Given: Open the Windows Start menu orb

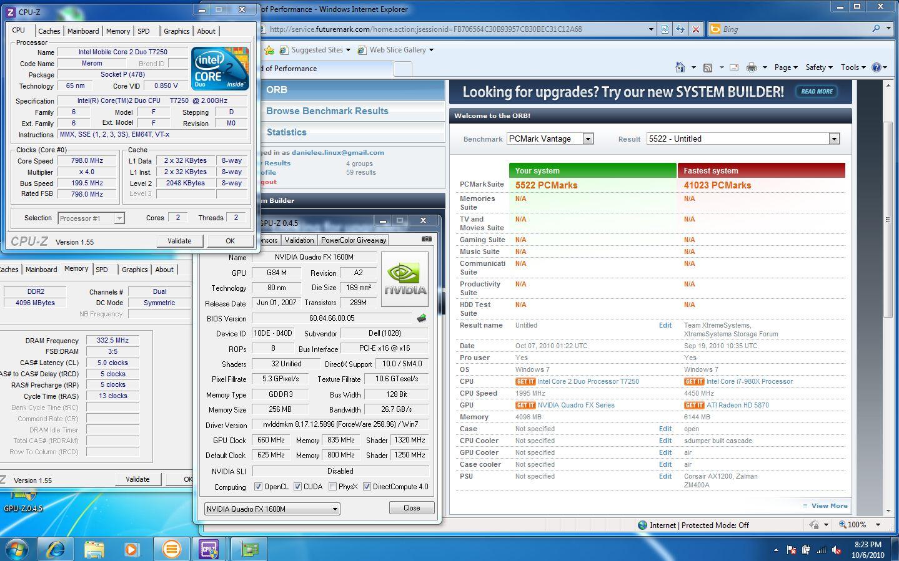Looking at the screenshot, I should [17, 549].
